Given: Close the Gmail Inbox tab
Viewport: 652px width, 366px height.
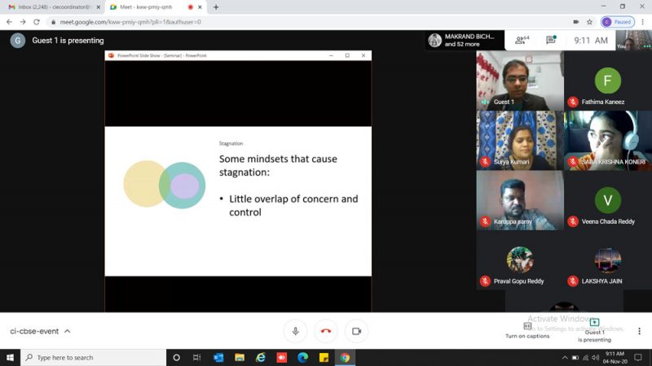Looking at the screenshot, I should click(99, 7).
